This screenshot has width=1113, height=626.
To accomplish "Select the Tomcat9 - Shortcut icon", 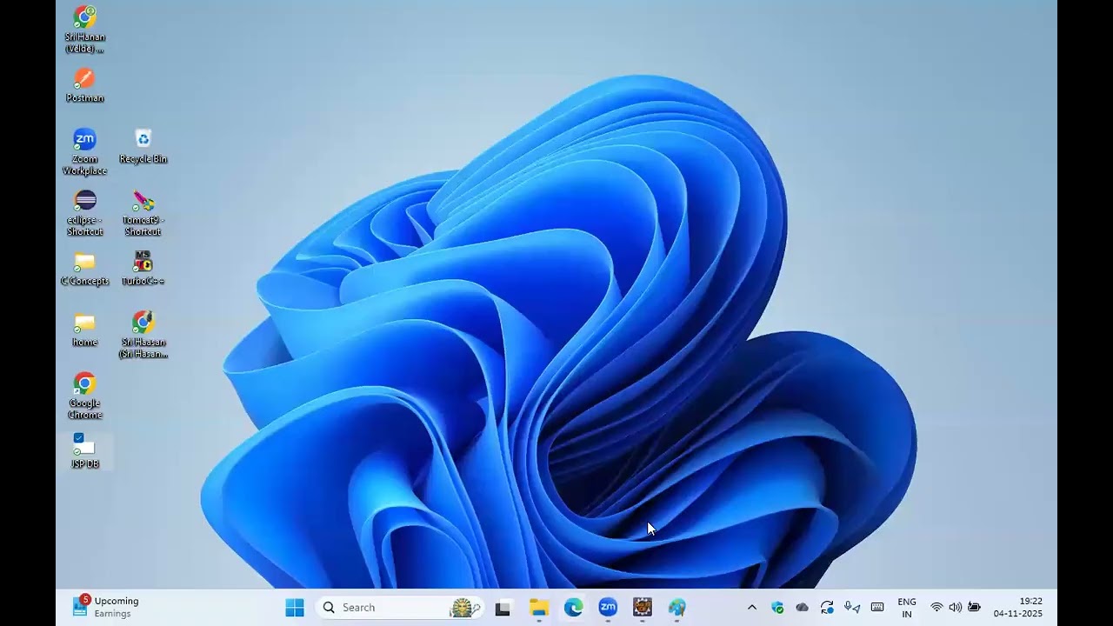I will coord(143,212).
